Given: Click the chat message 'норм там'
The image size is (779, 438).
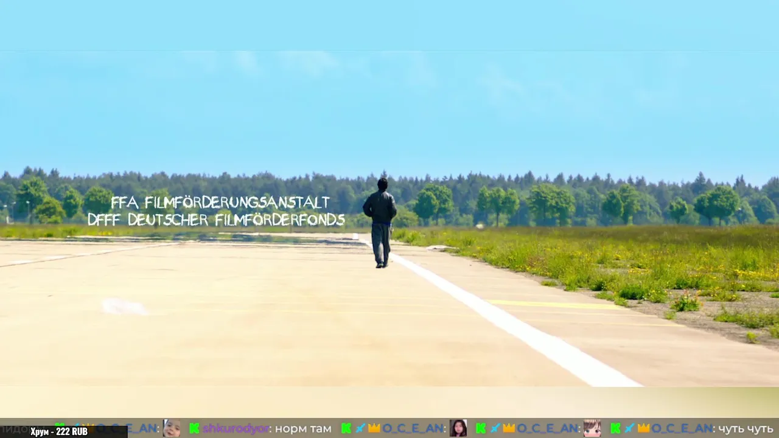Looking at the screenshot, I should 303,428.
